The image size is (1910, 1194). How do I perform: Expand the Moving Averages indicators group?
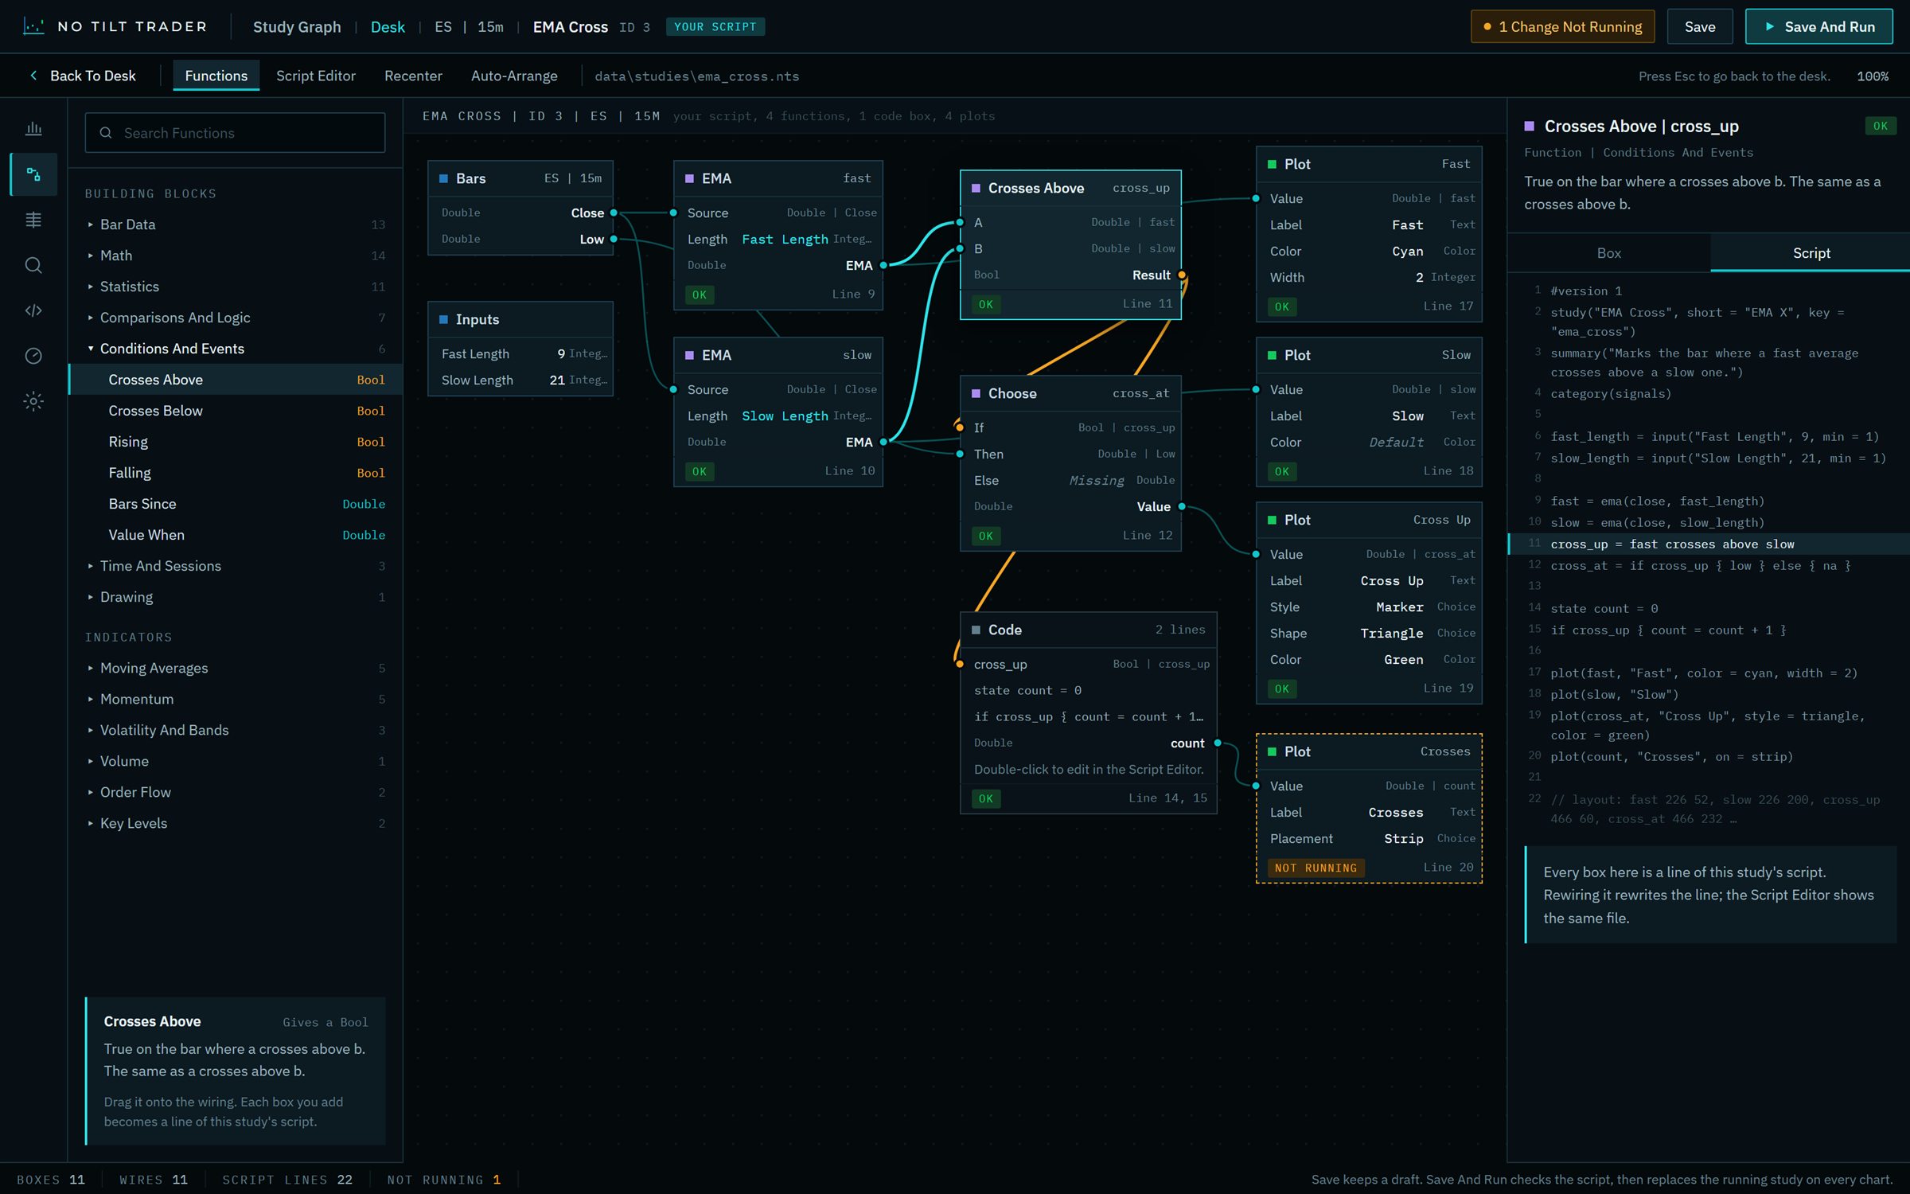tap(235, 668)
